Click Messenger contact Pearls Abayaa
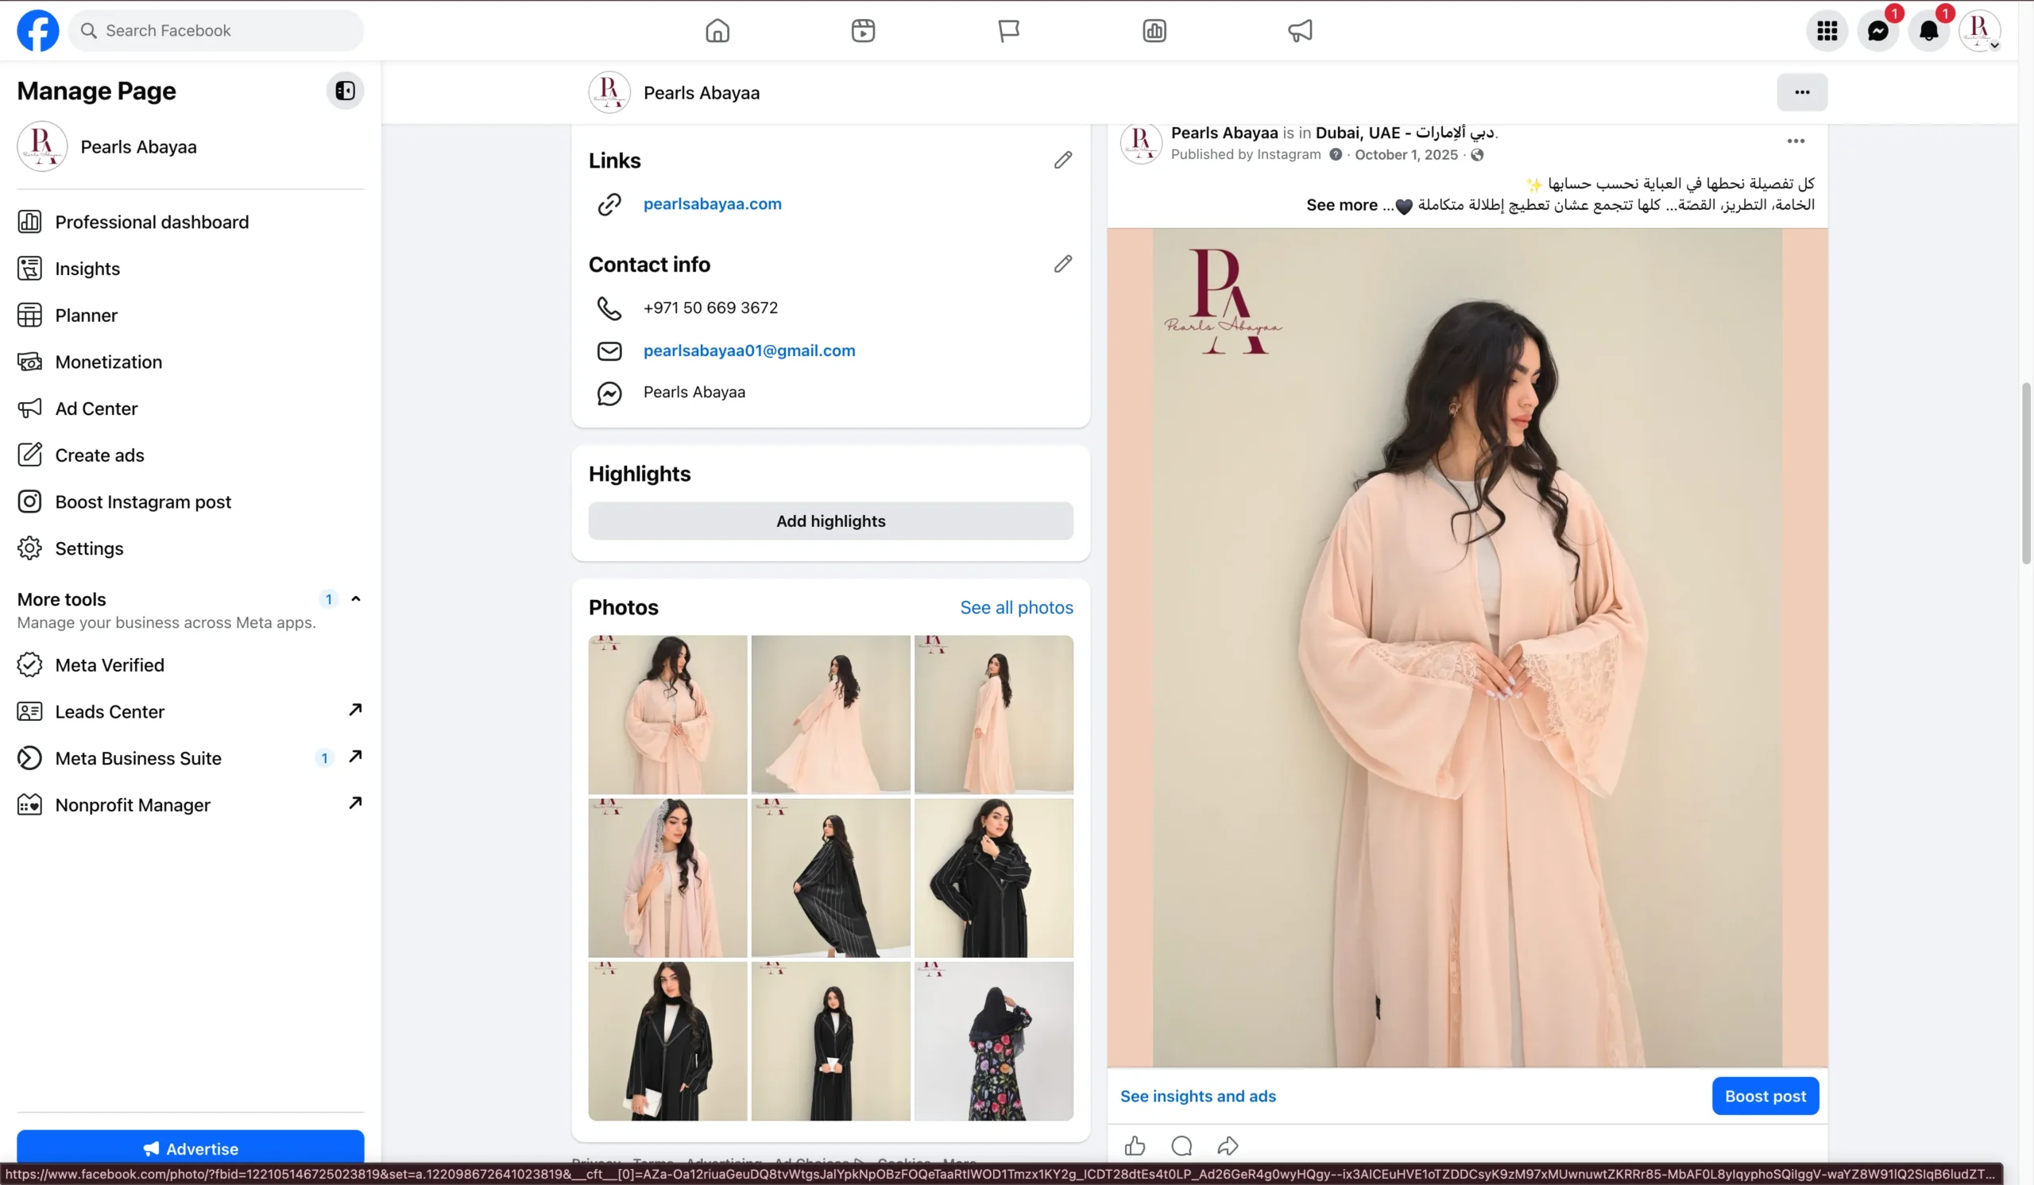 694,393
